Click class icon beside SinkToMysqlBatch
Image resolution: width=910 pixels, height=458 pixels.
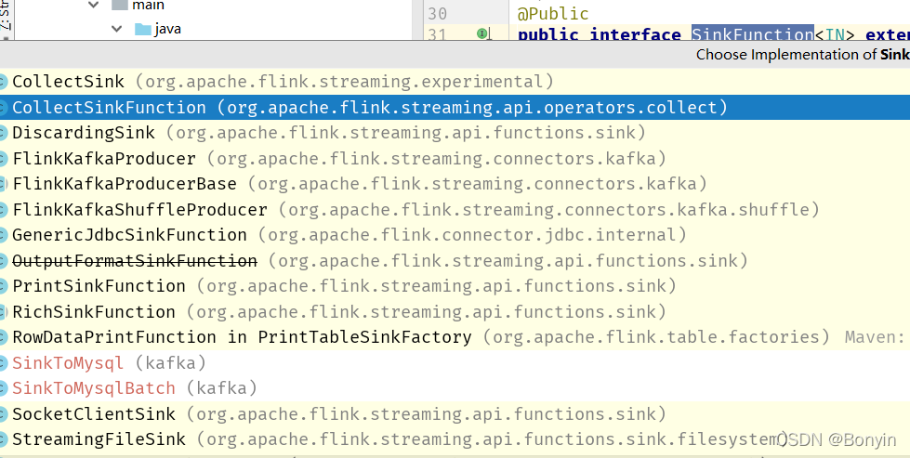click(3, 388)
